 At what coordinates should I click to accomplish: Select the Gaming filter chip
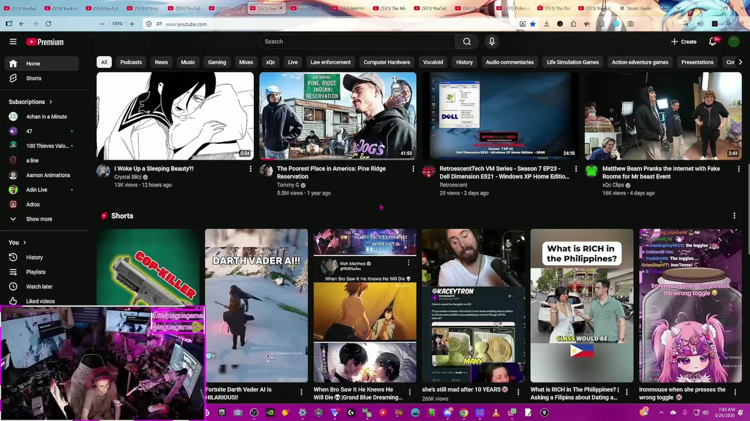[217, 62]
